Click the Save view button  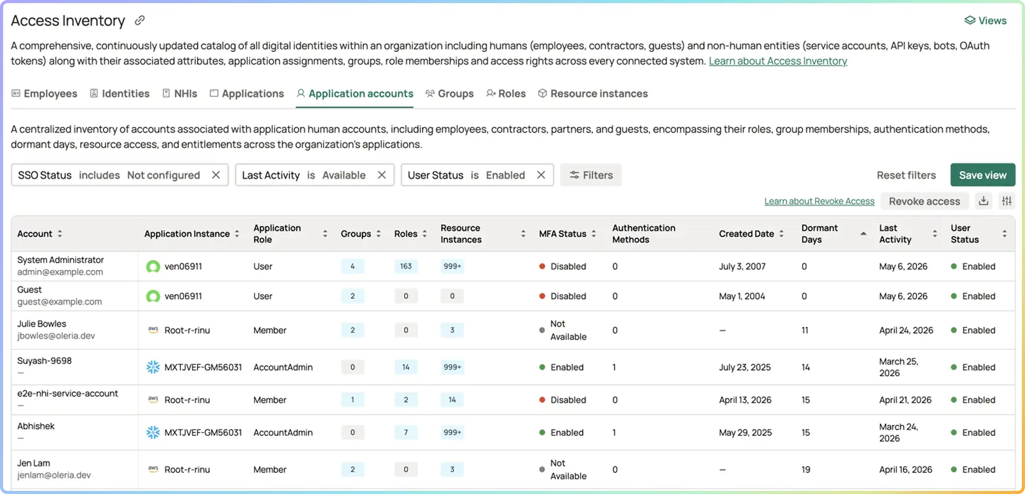click(x=983, y=175)
